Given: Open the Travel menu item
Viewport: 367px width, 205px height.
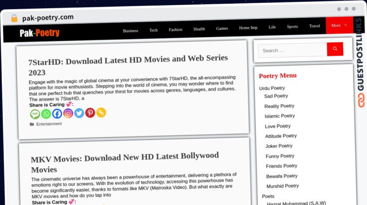Looking at the screenshot, I should [x=314, y=26].
